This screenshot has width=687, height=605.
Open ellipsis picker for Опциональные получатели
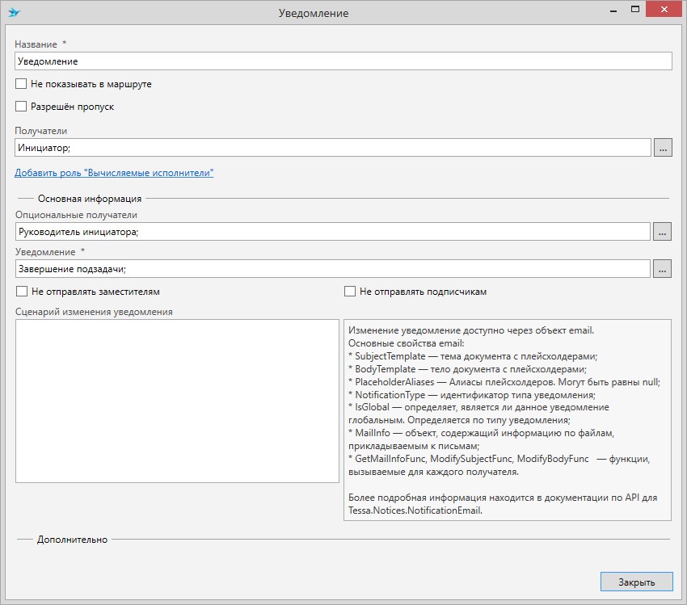point(662,232)
